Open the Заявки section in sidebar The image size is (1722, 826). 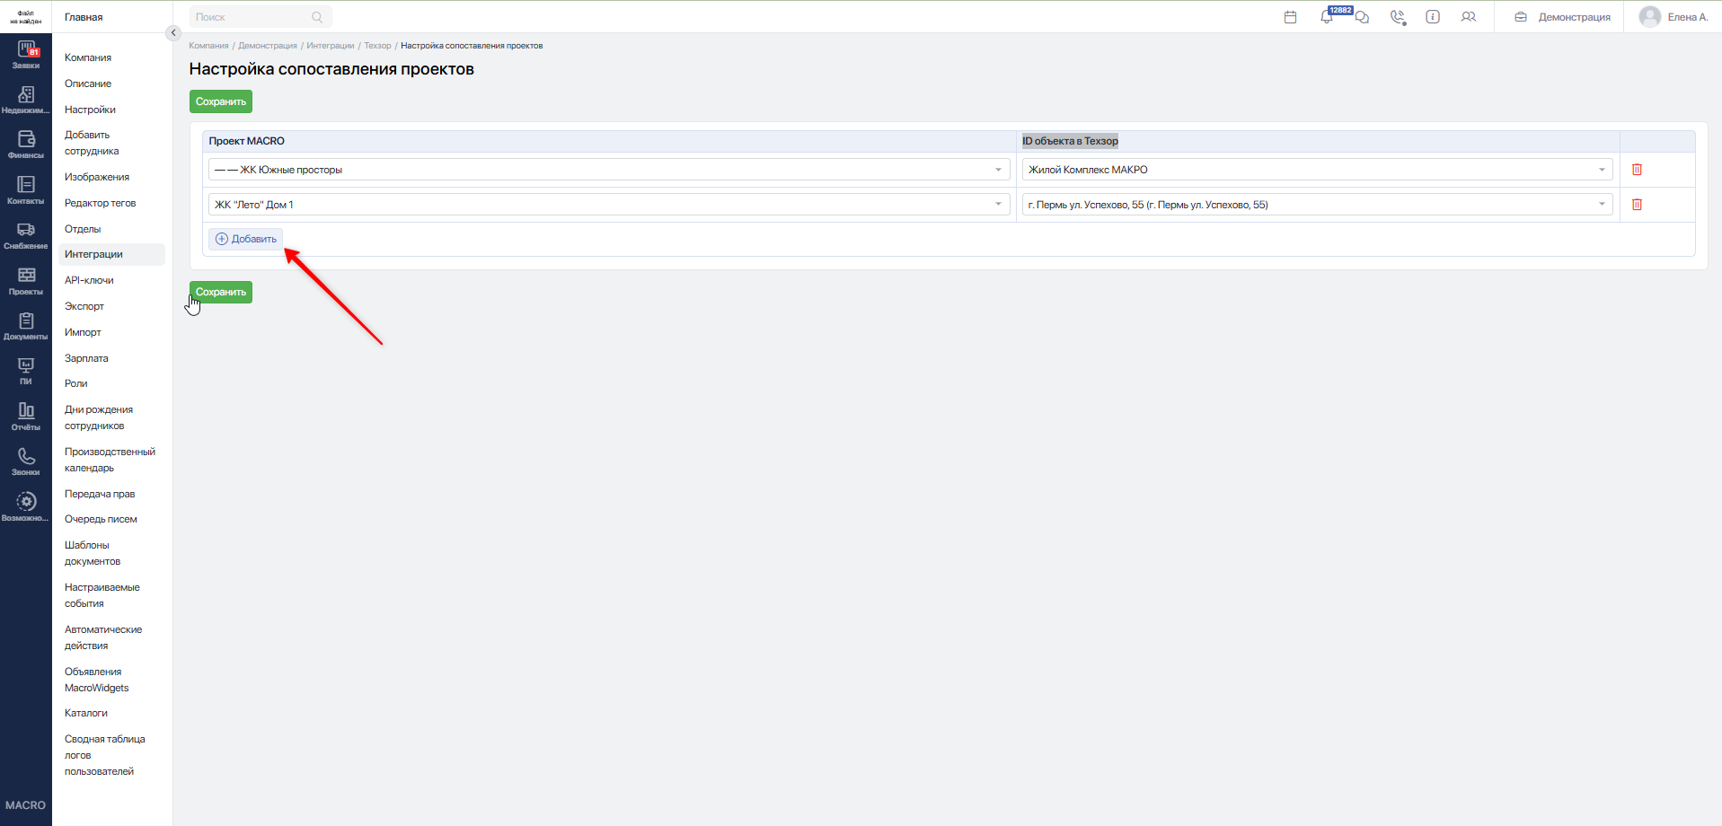(26, 55)
